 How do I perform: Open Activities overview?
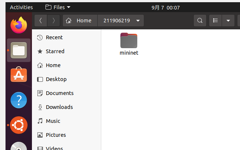click(x=21, y=7)
